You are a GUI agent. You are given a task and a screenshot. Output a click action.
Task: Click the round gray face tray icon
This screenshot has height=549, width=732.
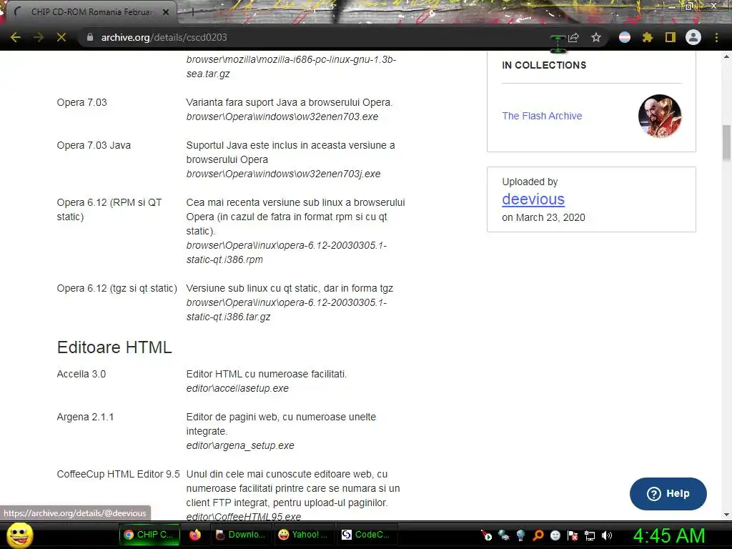(x=555, y=535)
